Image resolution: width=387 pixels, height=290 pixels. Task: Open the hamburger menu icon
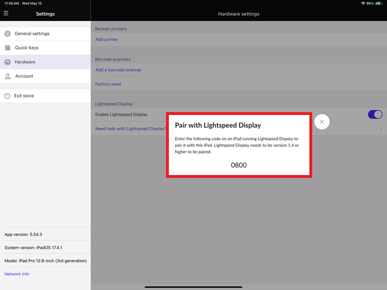(x=6, y=13)
